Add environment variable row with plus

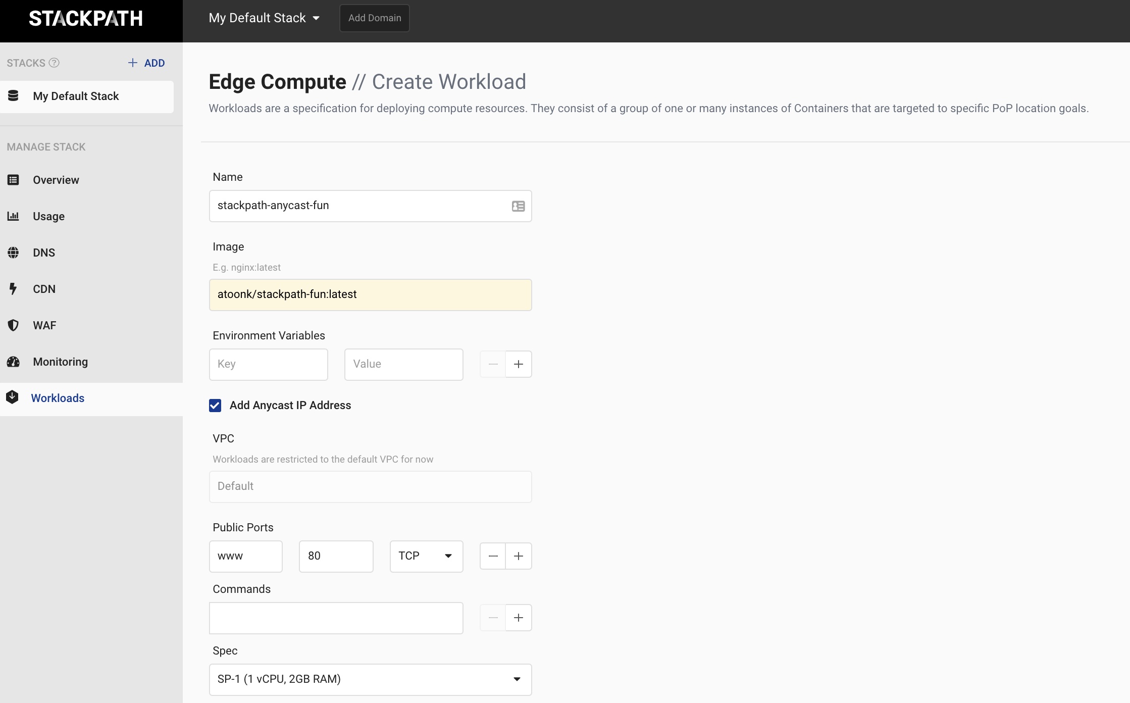519,364
